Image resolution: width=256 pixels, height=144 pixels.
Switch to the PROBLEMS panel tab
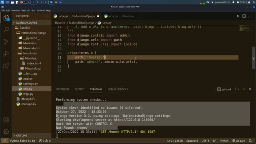tap(63, 89)
